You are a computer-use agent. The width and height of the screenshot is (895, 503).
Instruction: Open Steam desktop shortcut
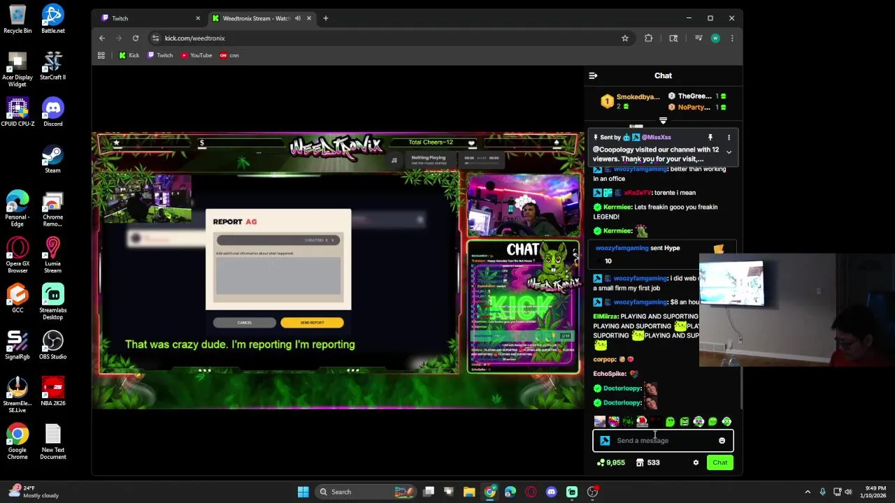tap(52, 159)
